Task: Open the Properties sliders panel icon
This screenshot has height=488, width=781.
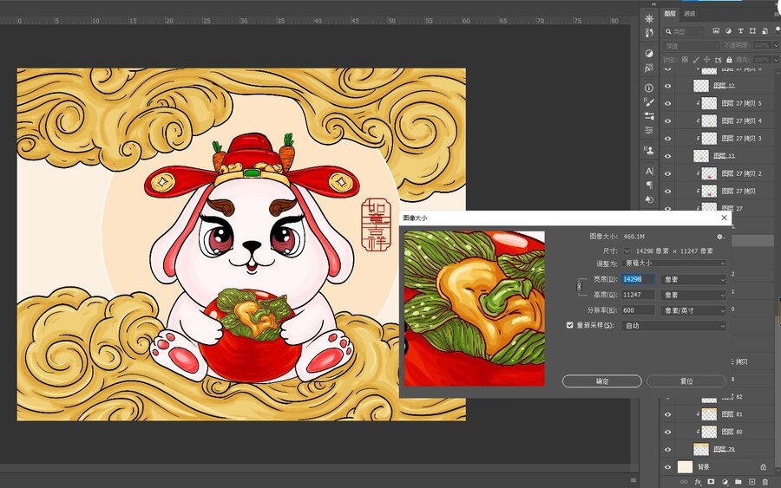Action: coord(648,130)
